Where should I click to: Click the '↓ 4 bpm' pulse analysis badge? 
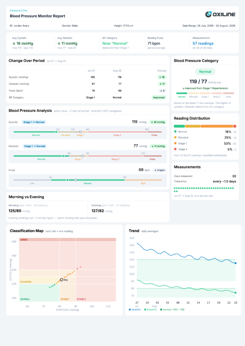pos(160,170)
